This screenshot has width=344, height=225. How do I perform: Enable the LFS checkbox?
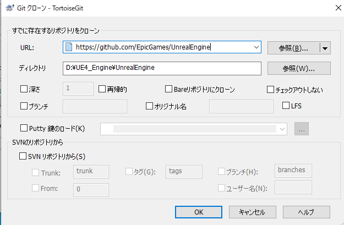point(286,105)
